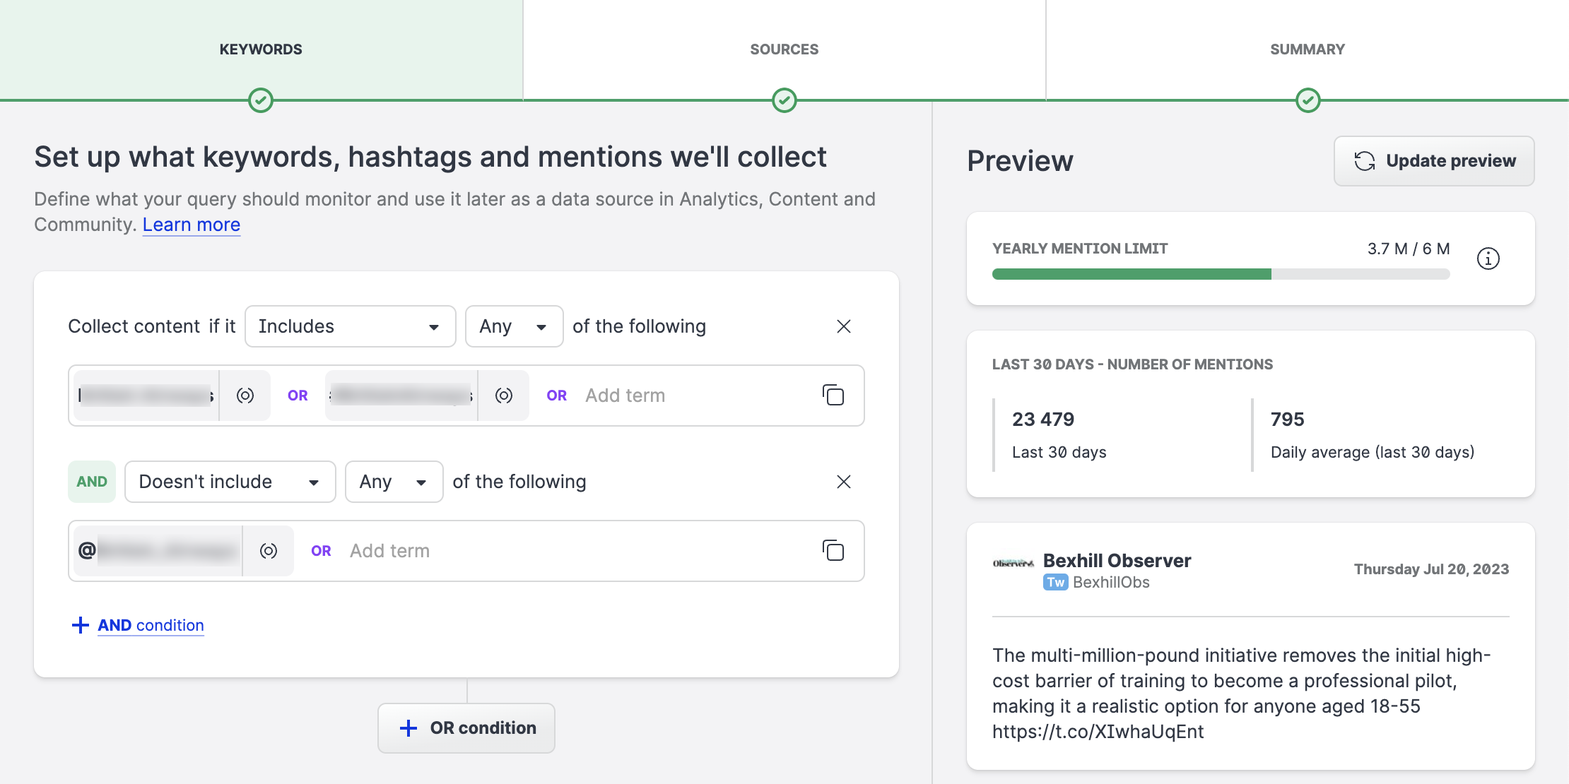
Task: Click the Update preview button
Action: tap(1434, 161)
